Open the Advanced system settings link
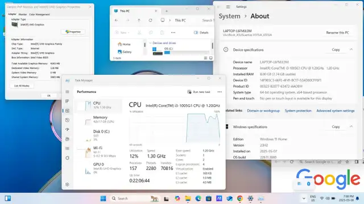The width and height of the screenshot is (364, 204). pyautogui.click(x=336, y=111)
